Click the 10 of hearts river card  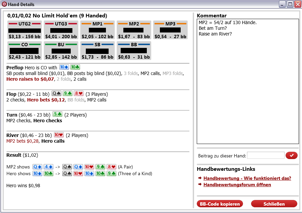point(59,135)
